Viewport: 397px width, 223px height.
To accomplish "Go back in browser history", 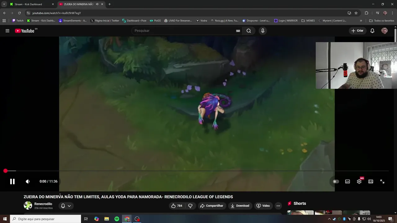I will (4, 13).
